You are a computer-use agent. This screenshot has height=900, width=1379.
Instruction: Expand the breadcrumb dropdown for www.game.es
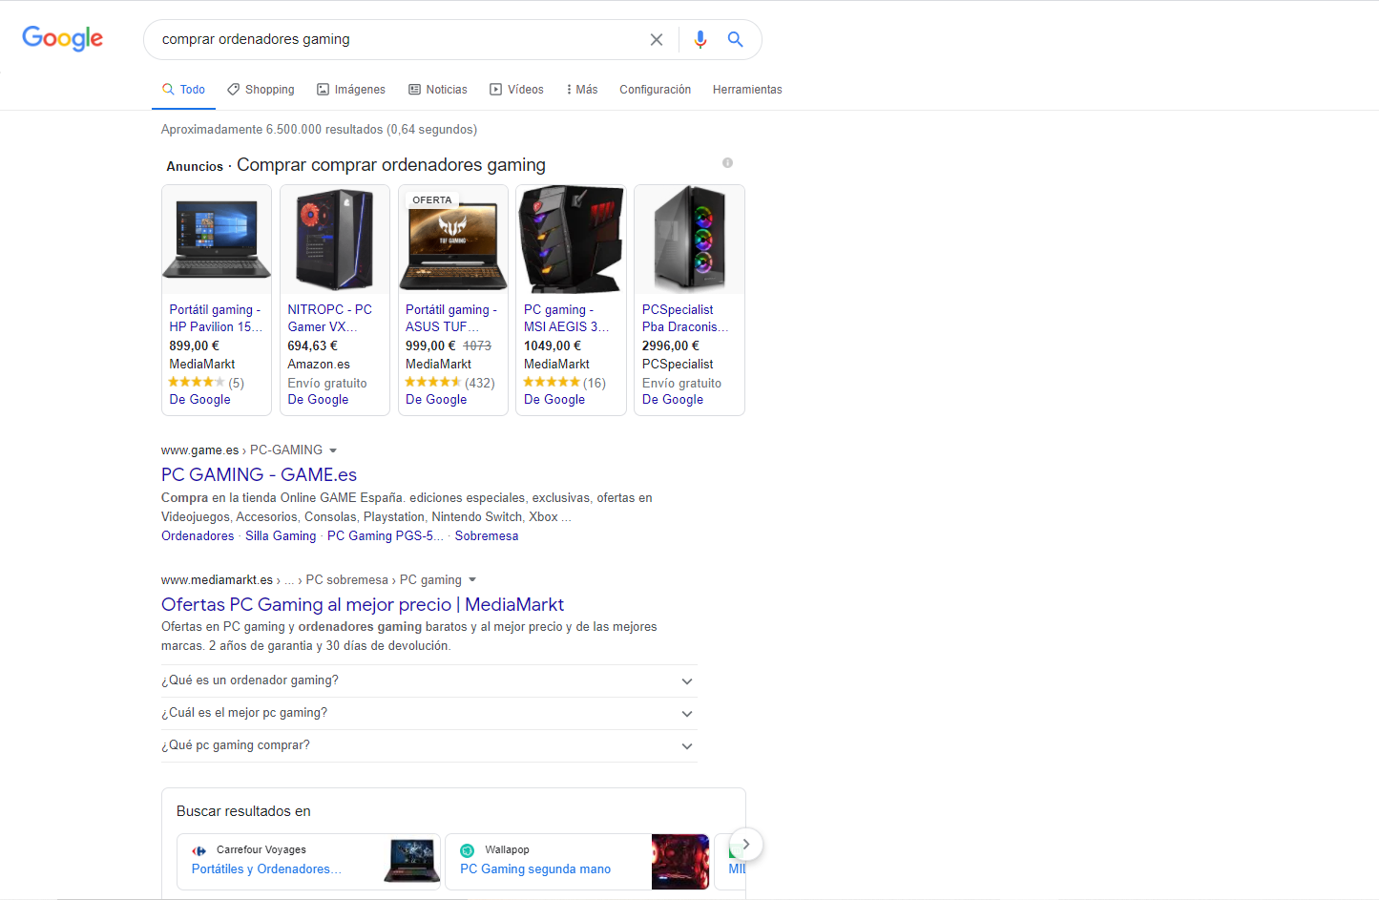tap(332, 450)
